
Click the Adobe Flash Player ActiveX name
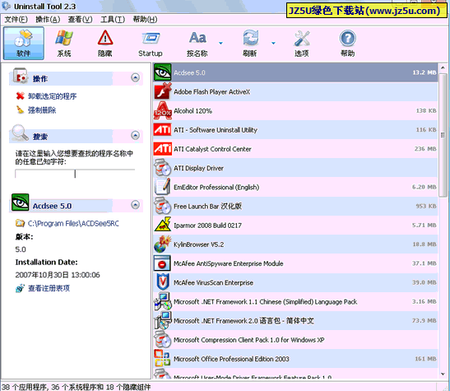(211, 92)
